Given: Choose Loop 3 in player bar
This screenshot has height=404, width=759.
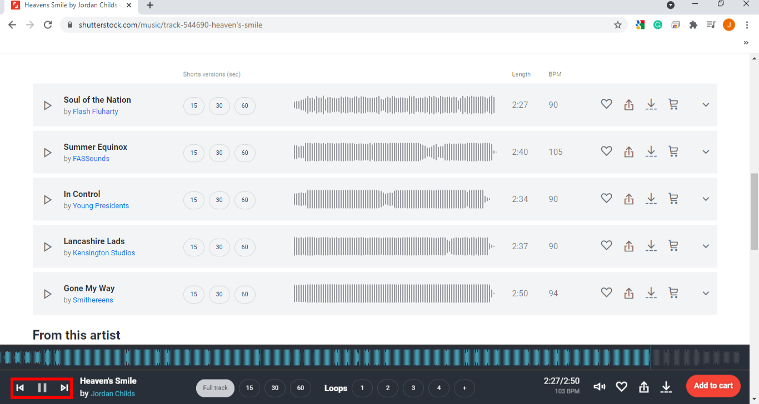Looking at the screenshot, I should pyautogui.click(x=413, y=388).
